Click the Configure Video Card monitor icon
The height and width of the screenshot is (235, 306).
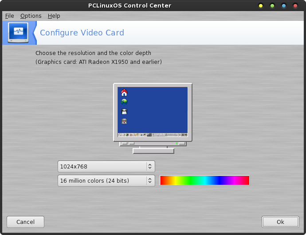pyautogui.click(x=18, y=33)
